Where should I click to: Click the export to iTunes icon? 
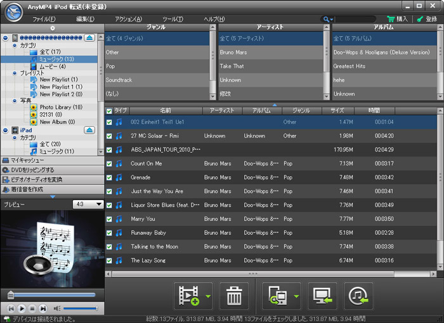click(x=358, y=296)
